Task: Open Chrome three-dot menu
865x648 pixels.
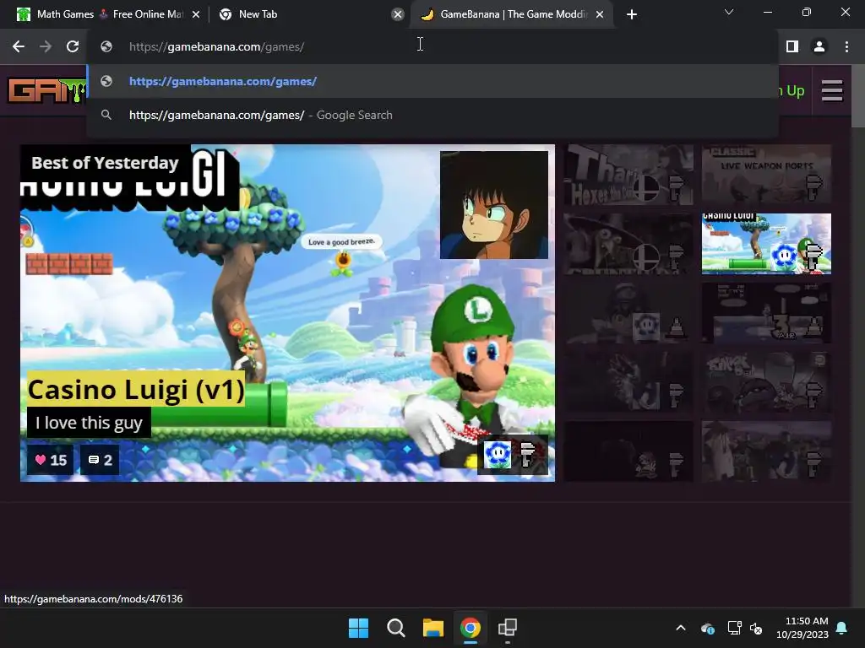Action: point(846,46)
